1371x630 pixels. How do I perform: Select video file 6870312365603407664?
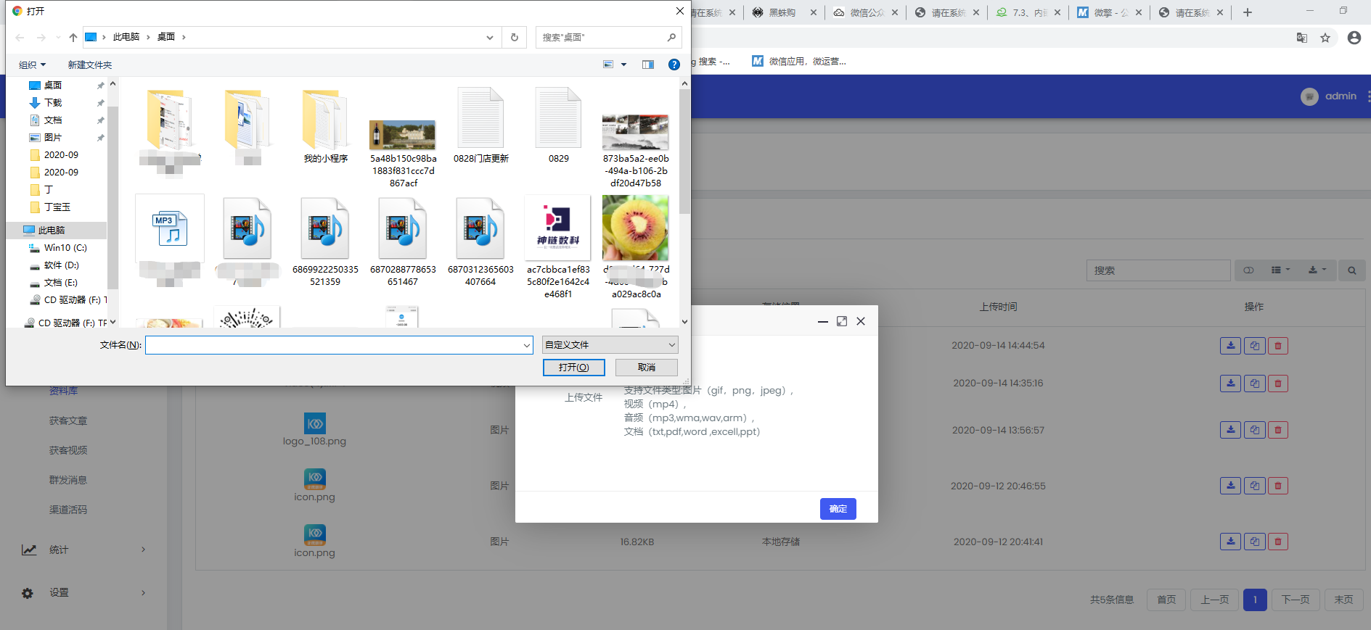coord(480,241)
